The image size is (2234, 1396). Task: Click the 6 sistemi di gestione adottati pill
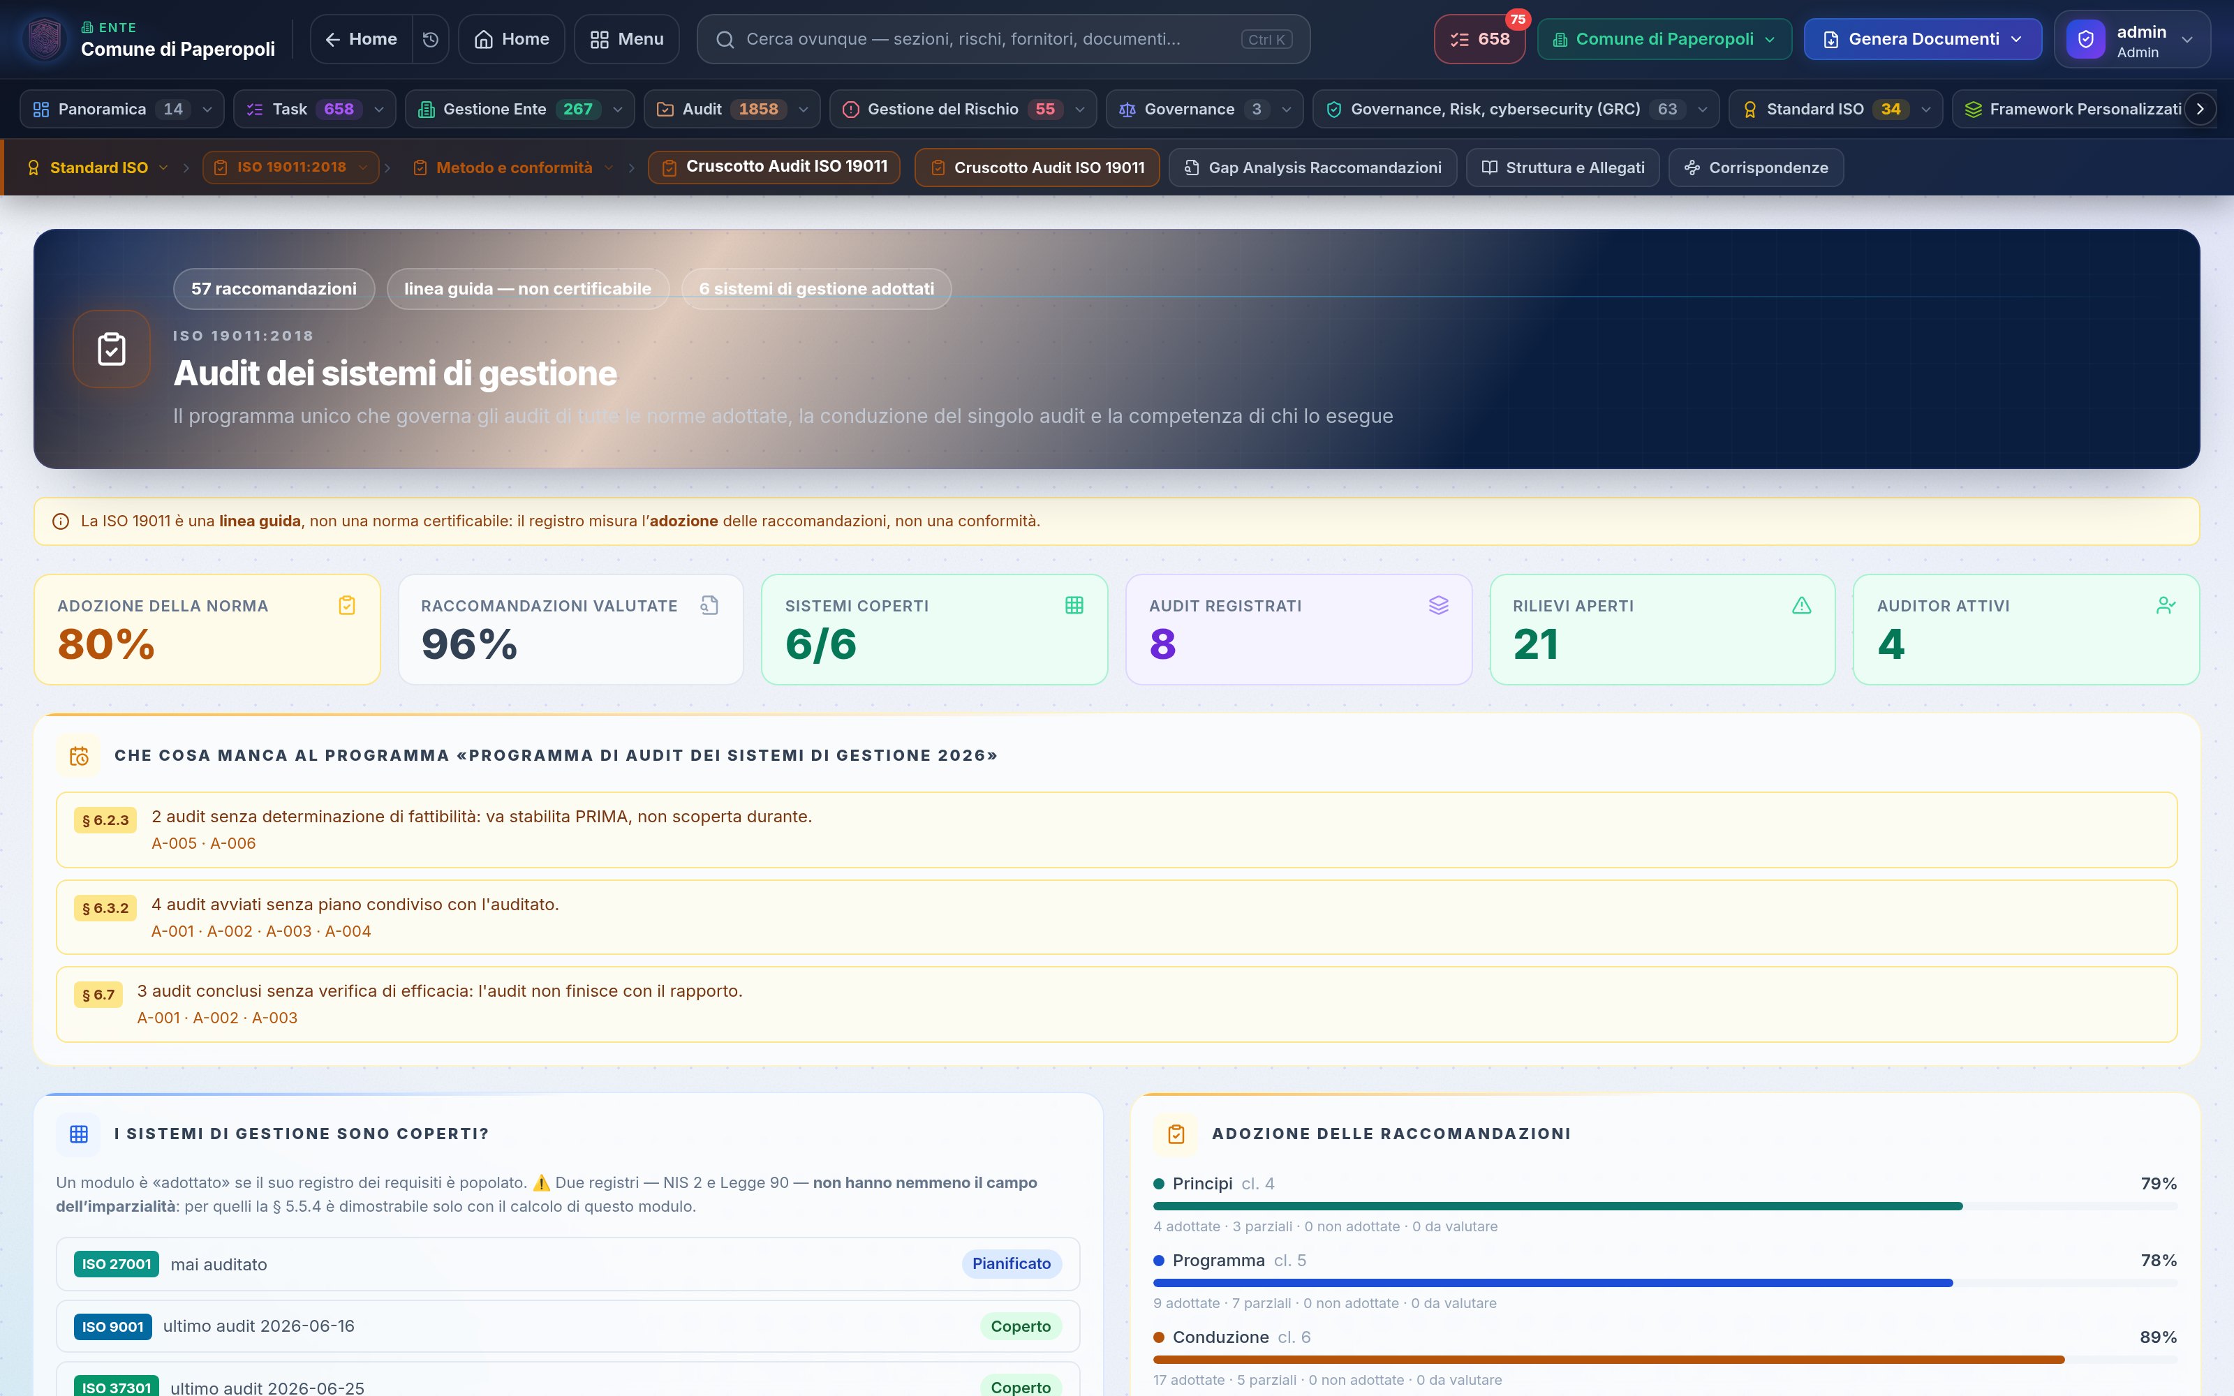tap(816, 289)
